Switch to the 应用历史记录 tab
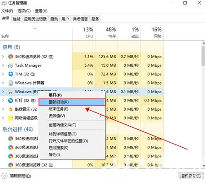The width and height of the screenshot is (205, 182). pyautogui.click(x=35, y=19)
